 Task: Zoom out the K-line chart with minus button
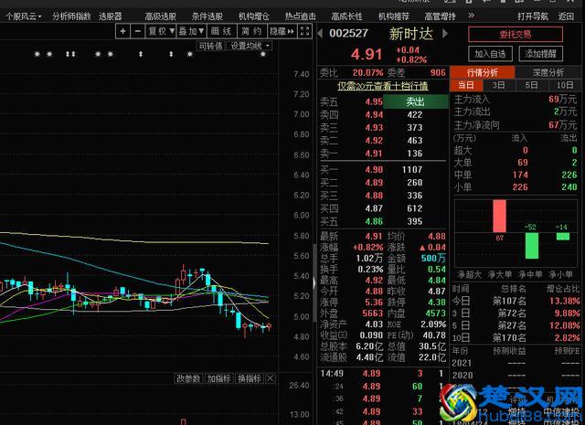click(138, 31)
